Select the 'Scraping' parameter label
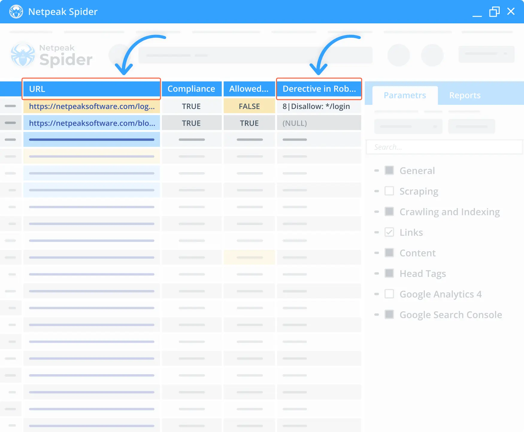This screenshot has height=432, width=524. pos(419,191)
